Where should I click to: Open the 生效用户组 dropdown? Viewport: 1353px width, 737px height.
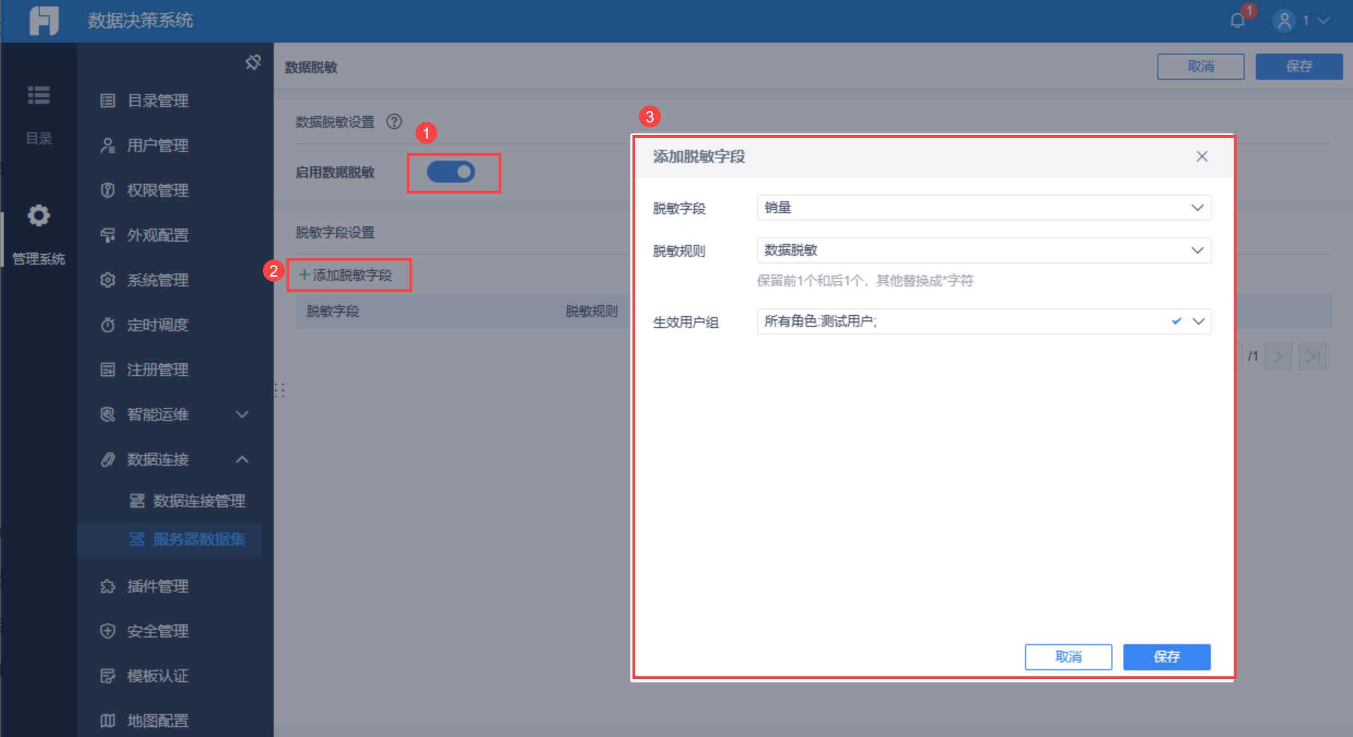[983, 321]
